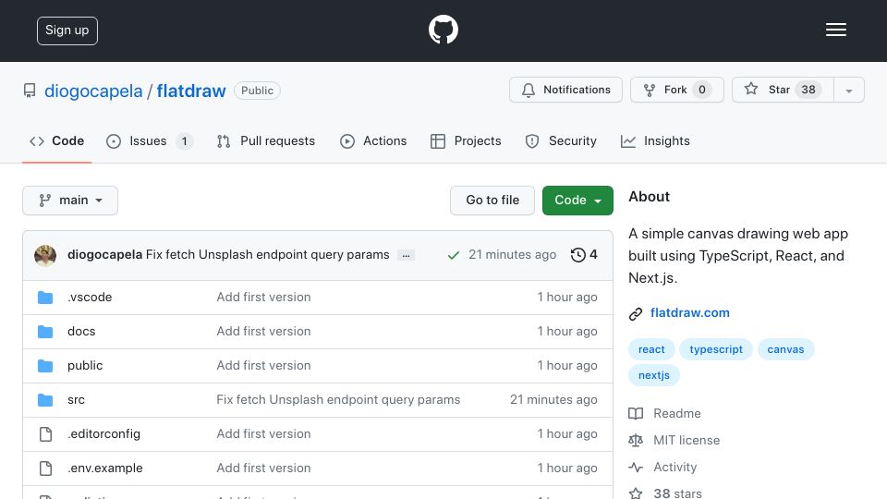Click diogocapela's avatar in commit bar

pyautogui.click(x=45, y=255)
